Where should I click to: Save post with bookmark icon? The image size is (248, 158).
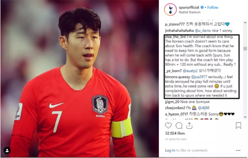(238, 125)
